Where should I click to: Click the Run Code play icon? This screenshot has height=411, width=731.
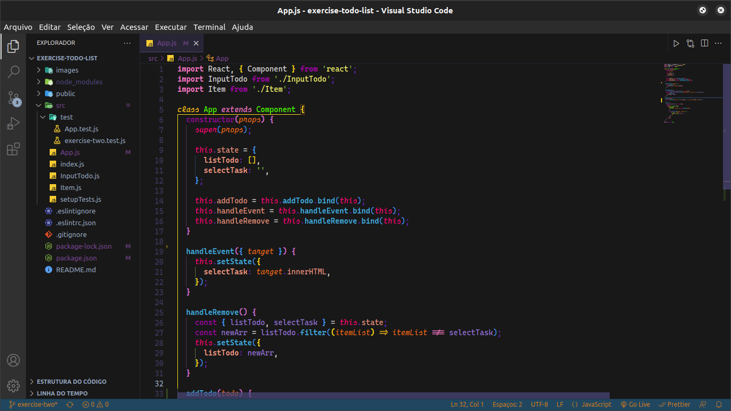pyautogui.click(x=676, y=43)
